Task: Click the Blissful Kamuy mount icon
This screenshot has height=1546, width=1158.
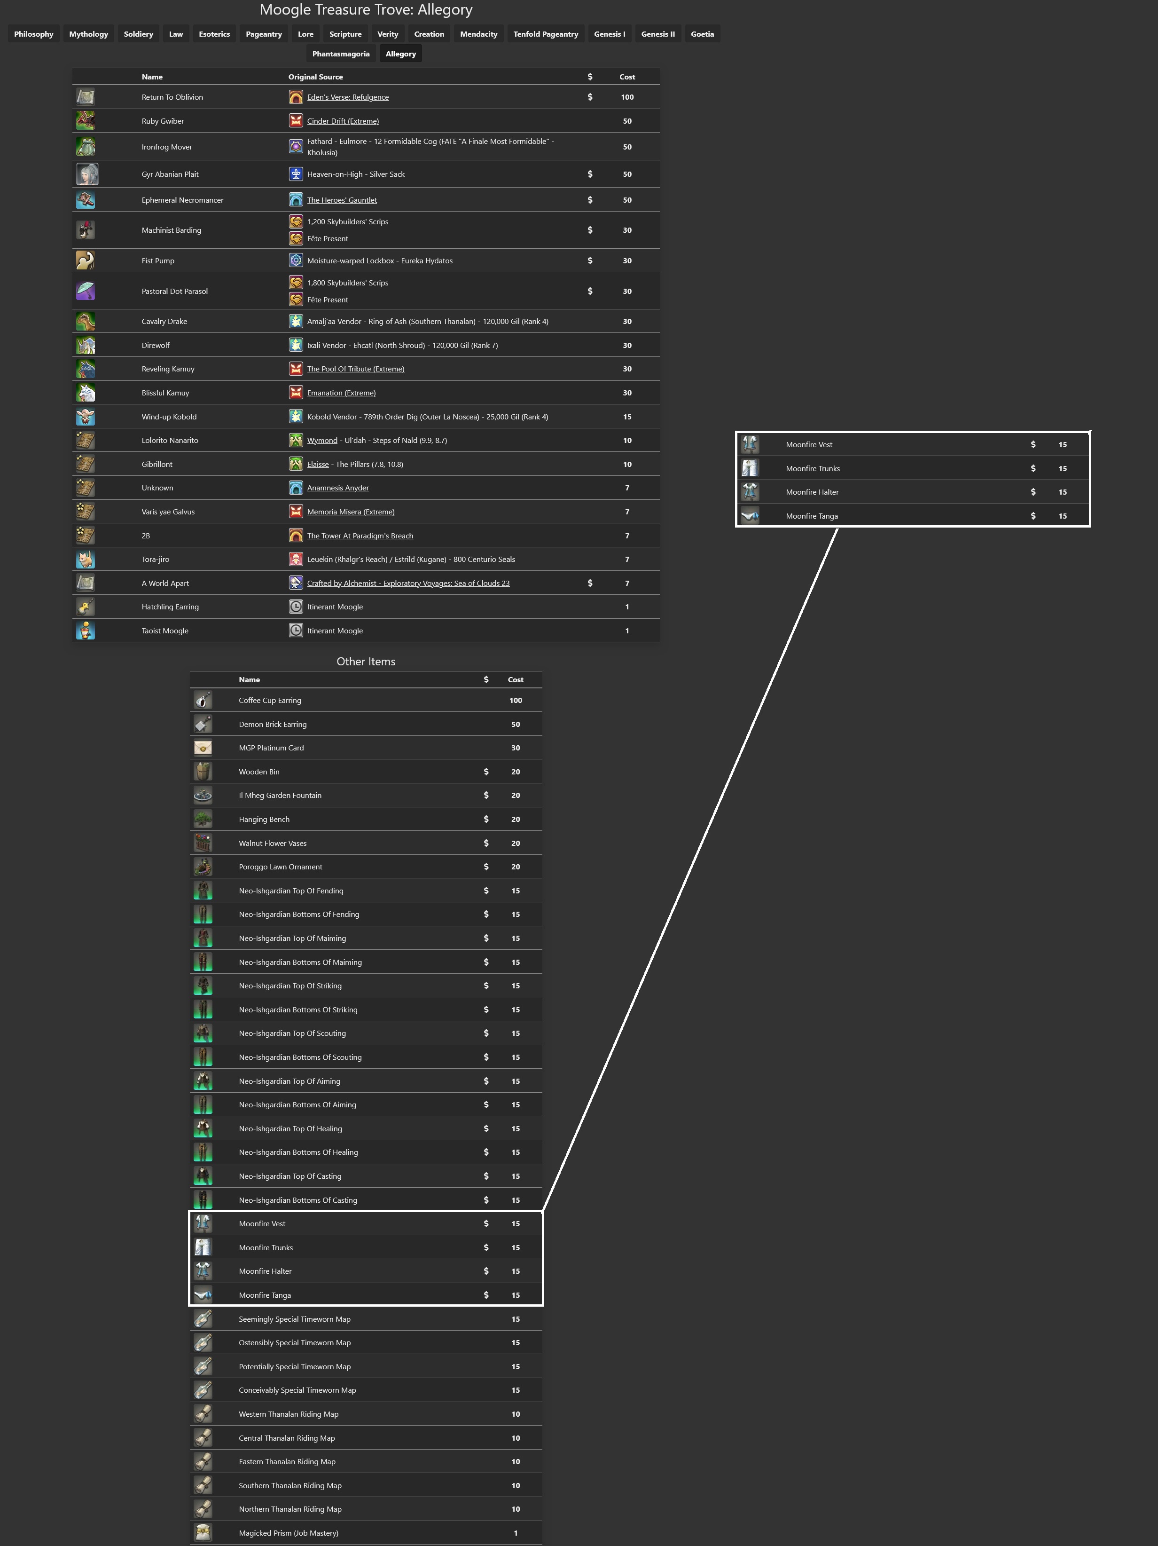Action: point(85,393)
